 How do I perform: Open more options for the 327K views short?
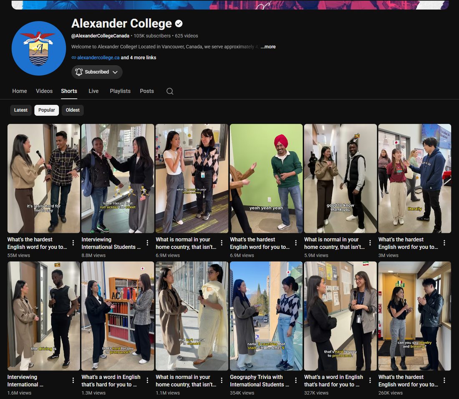click(370, 380)
